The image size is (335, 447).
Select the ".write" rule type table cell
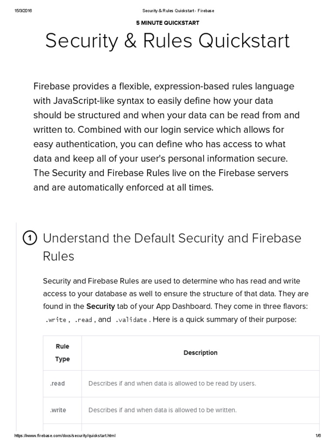point(58,410)
